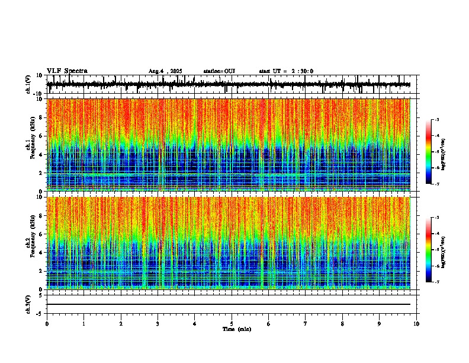Click the "4" tick on ch.2 frequency axis
469x363 pixels.
(42, 253)
